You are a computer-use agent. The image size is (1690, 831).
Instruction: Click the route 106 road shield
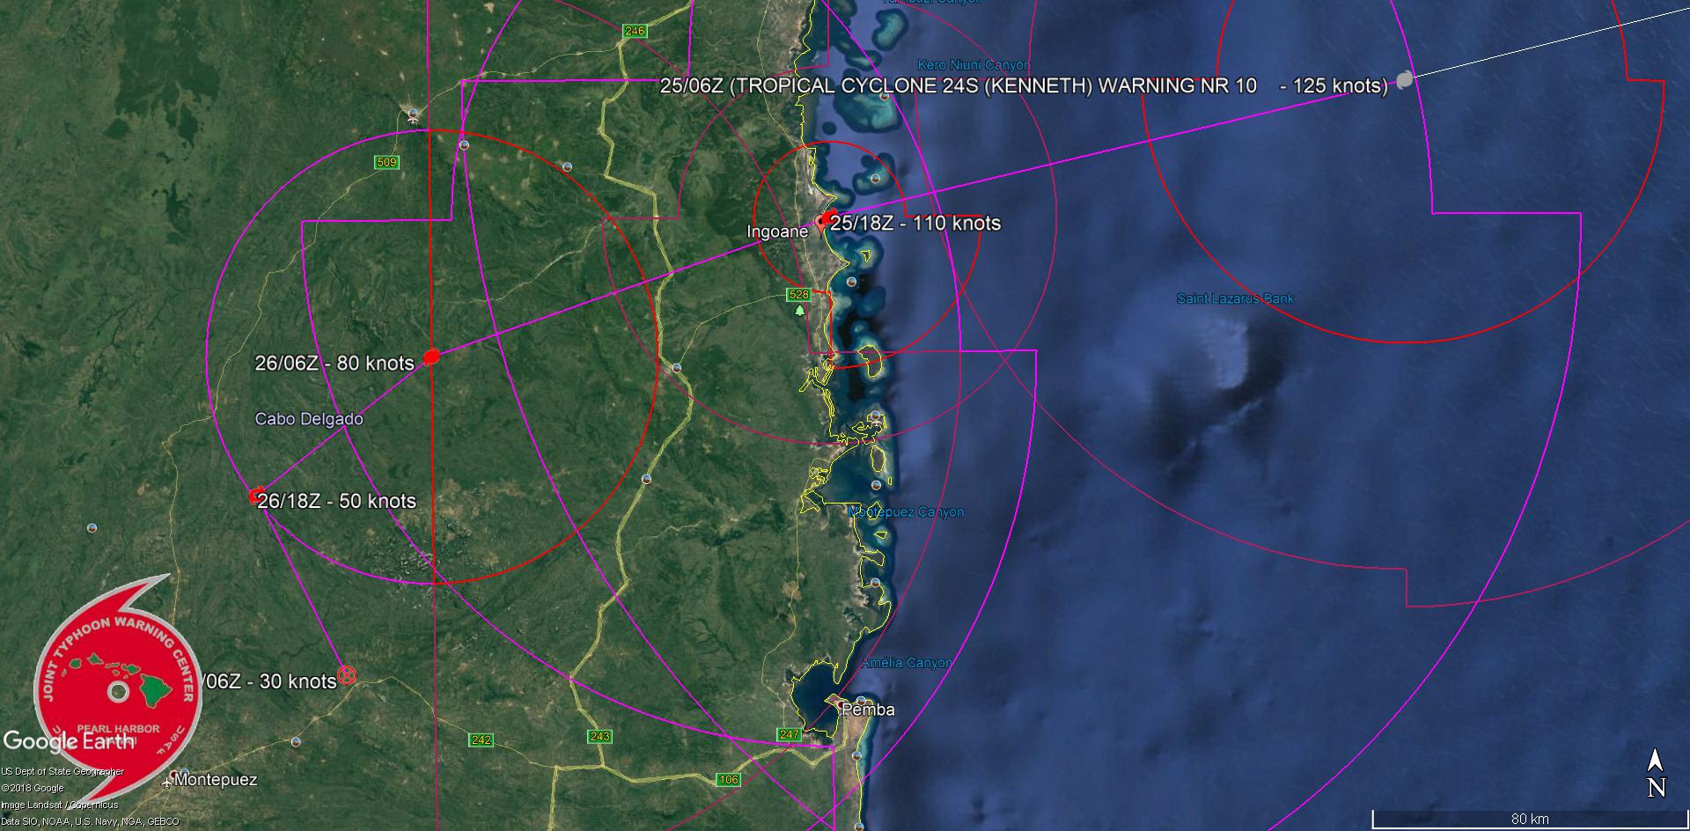pos(729,779)
